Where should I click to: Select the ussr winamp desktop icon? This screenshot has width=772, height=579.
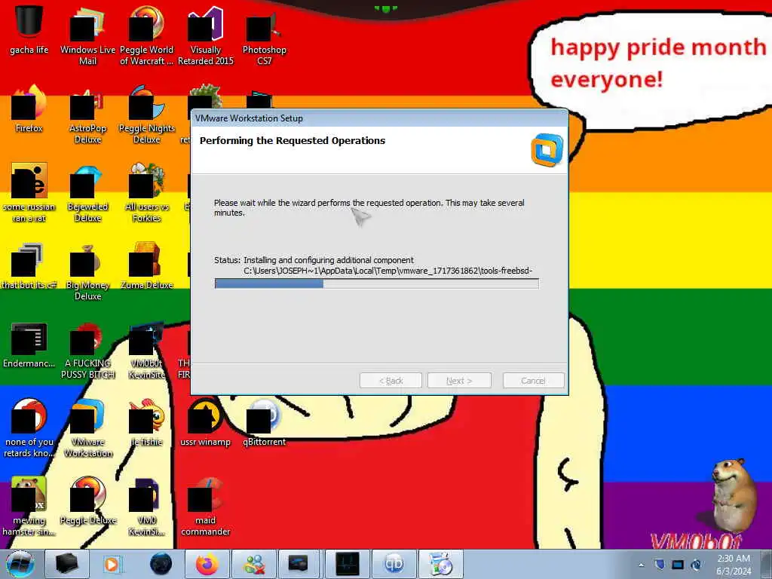pyautogui.click(x=205, y=422)
